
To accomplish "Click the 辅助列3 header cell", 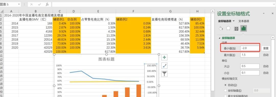I will tap(197, 19).
